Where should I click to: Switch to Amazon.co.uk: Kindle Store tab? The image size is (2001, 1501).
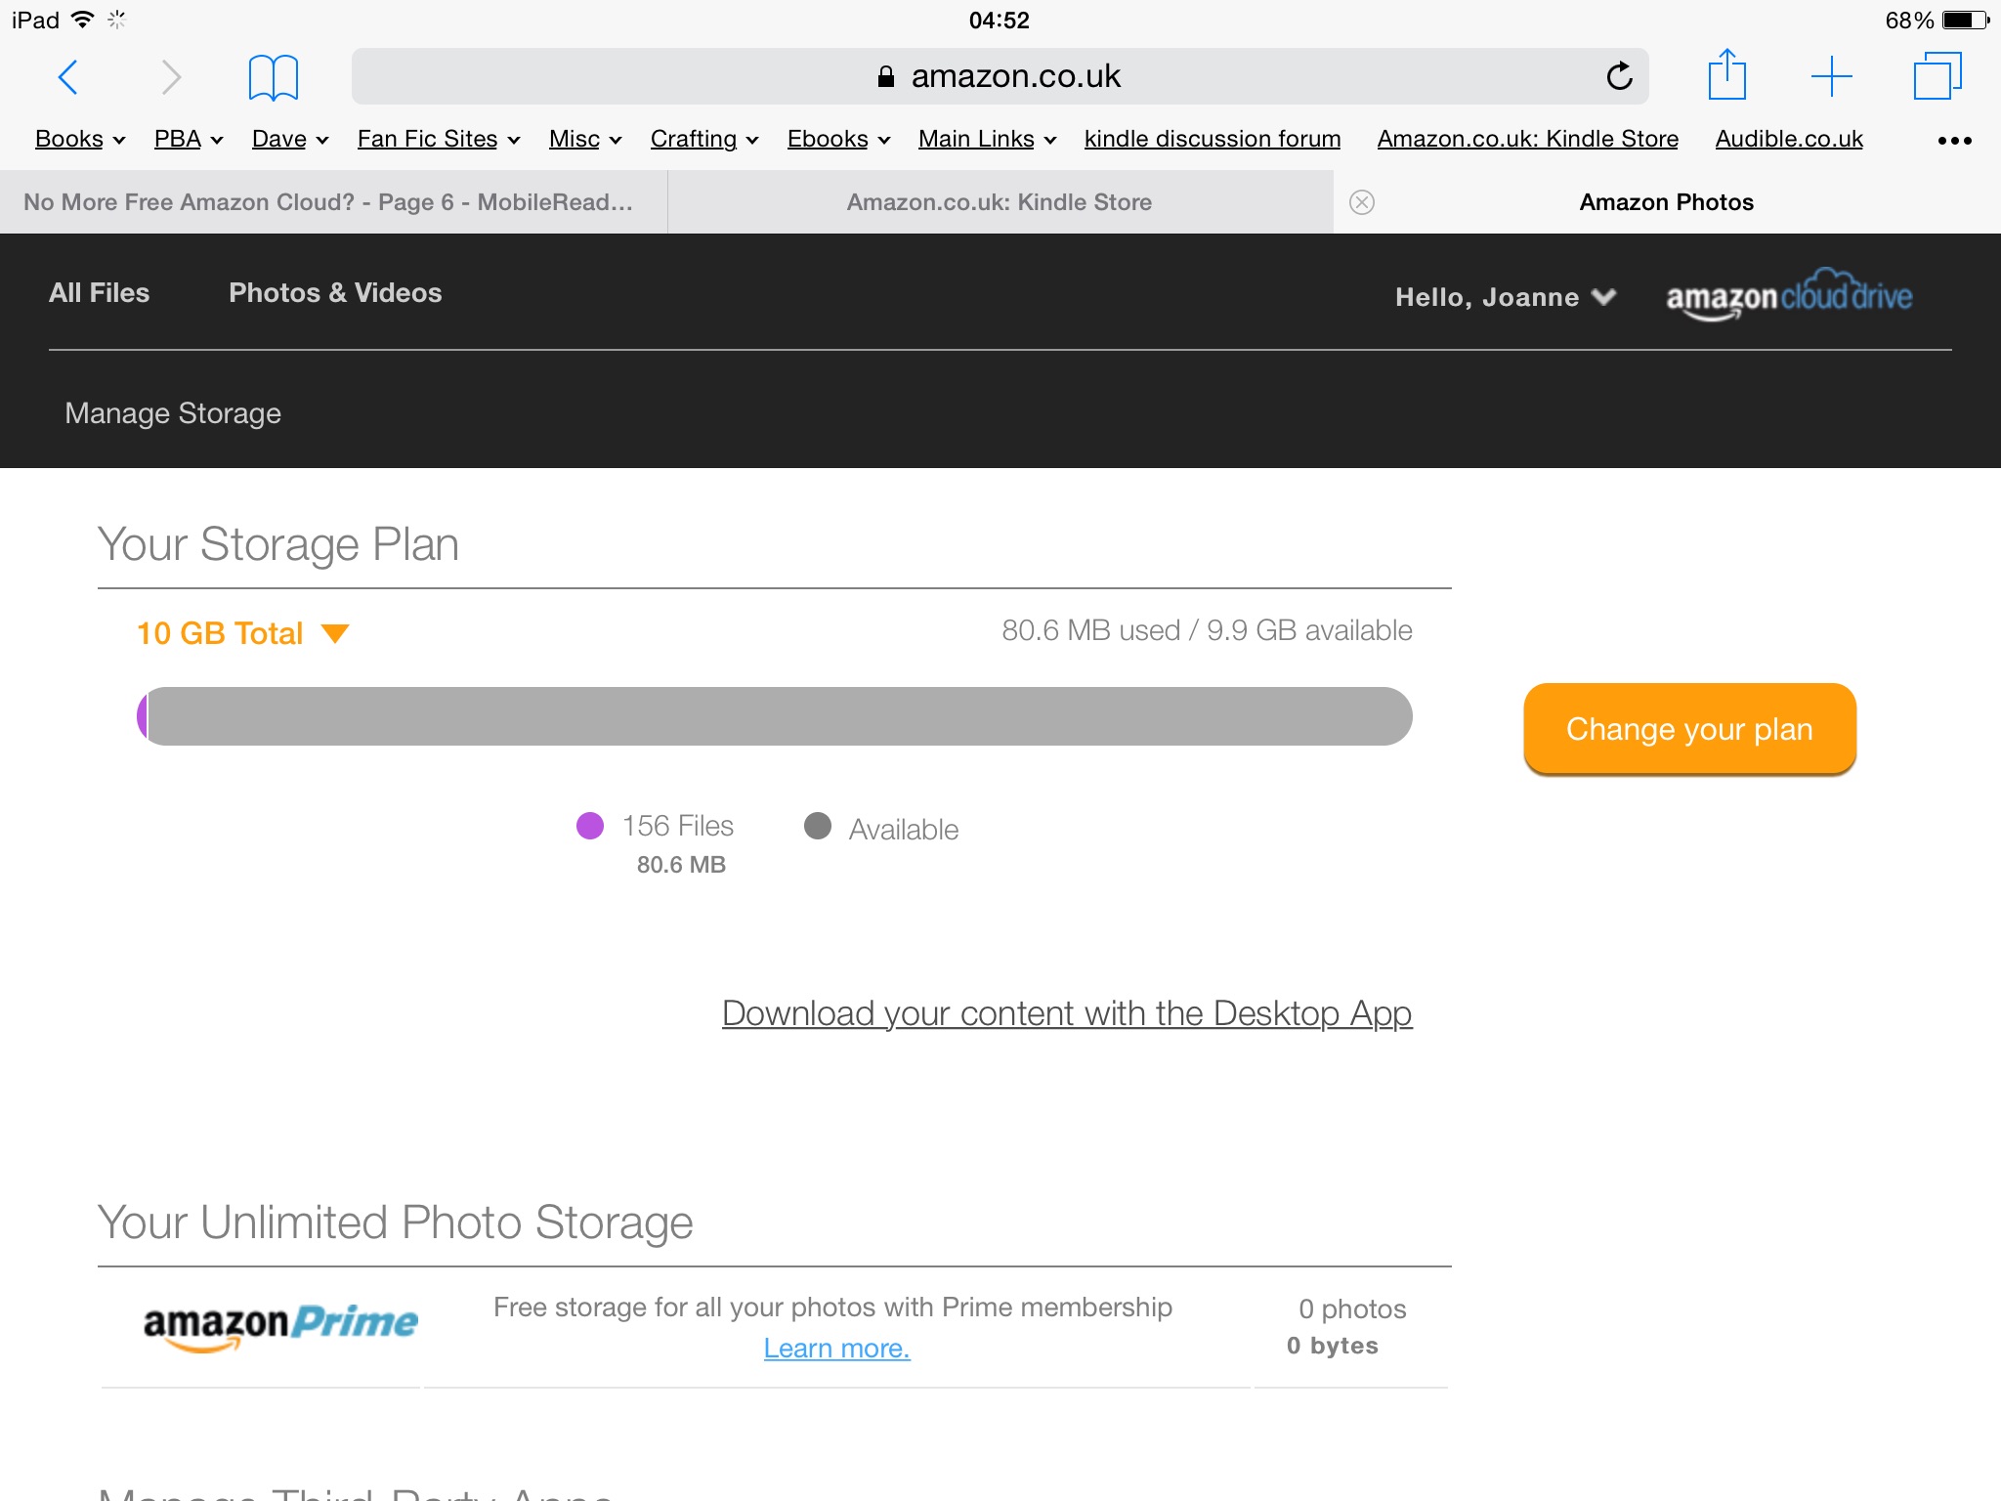[1000, 202]
